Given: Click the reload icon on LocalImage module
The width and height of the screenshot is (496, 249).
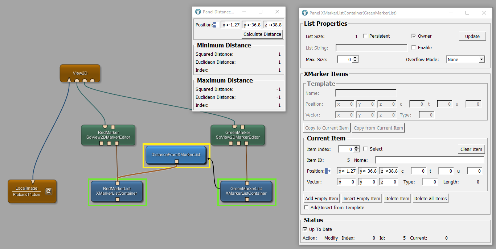Looking at the screenshot, I should (49, 191).
